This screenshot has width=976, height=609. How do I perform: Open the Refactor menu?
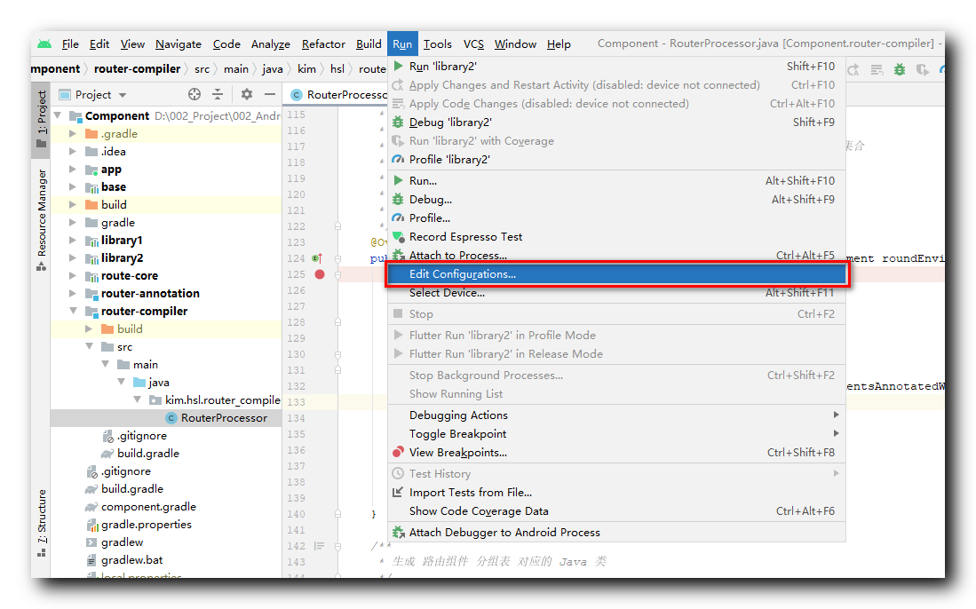click(x=323, y=44)
